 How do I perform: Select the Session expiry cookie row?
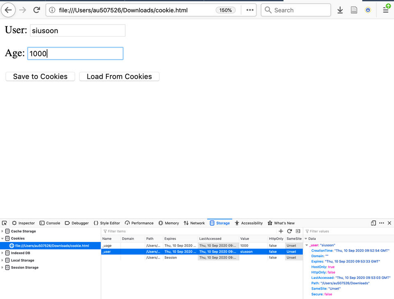tap(202, 258)
